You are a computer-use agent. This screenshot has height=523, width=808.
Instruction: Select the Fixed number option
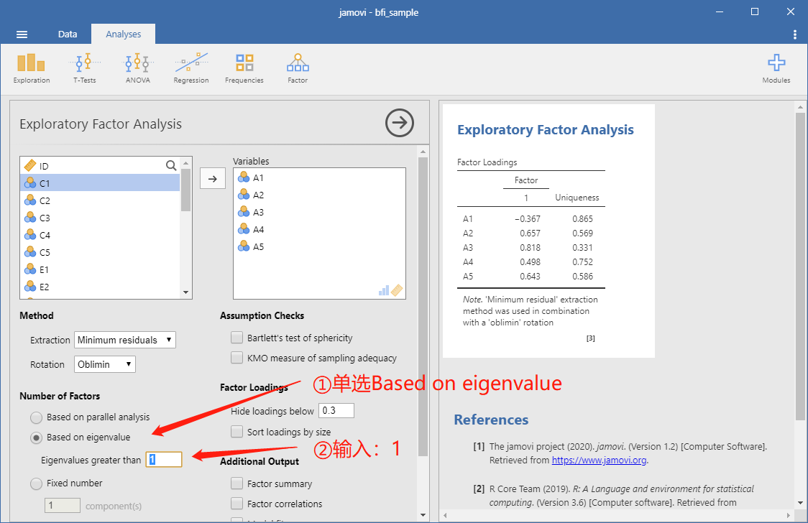click(36, 484)
